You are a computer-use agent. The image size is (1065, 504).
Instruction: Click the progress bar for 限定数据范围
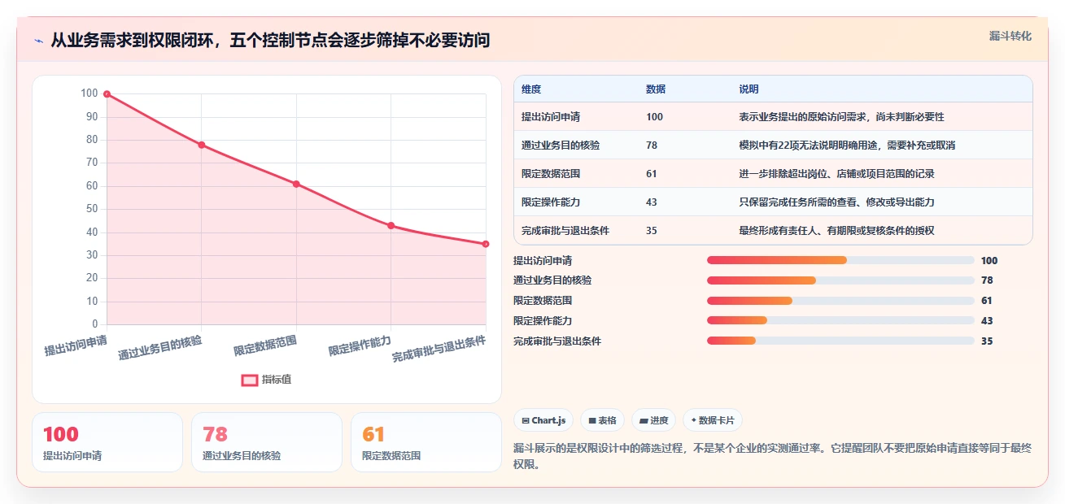click(840, 301)
